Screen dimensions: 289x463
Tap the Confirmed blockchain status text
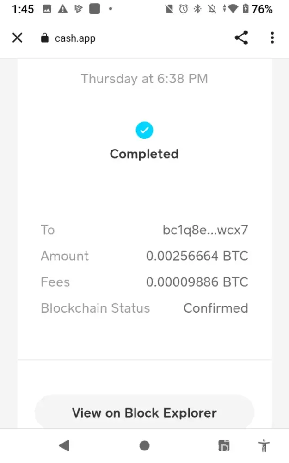click(215, 308)
